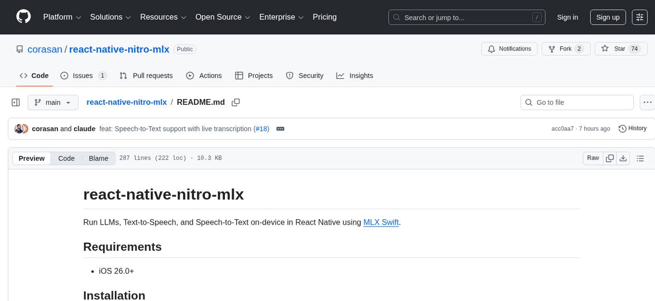Open the GitHub home logo

pos(23,17)
